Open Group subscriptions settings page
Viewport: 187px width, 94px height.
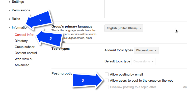click(26, 47)
